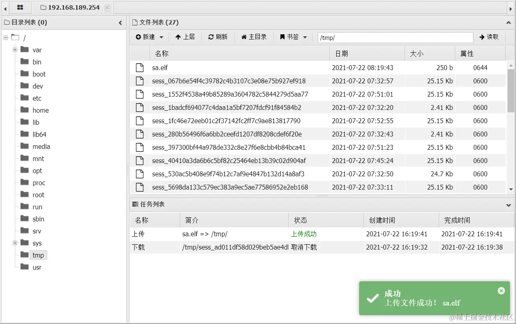Click the sbin folder icon
Viewport: 516px width, 324px height.
click(x=25, y=219)
